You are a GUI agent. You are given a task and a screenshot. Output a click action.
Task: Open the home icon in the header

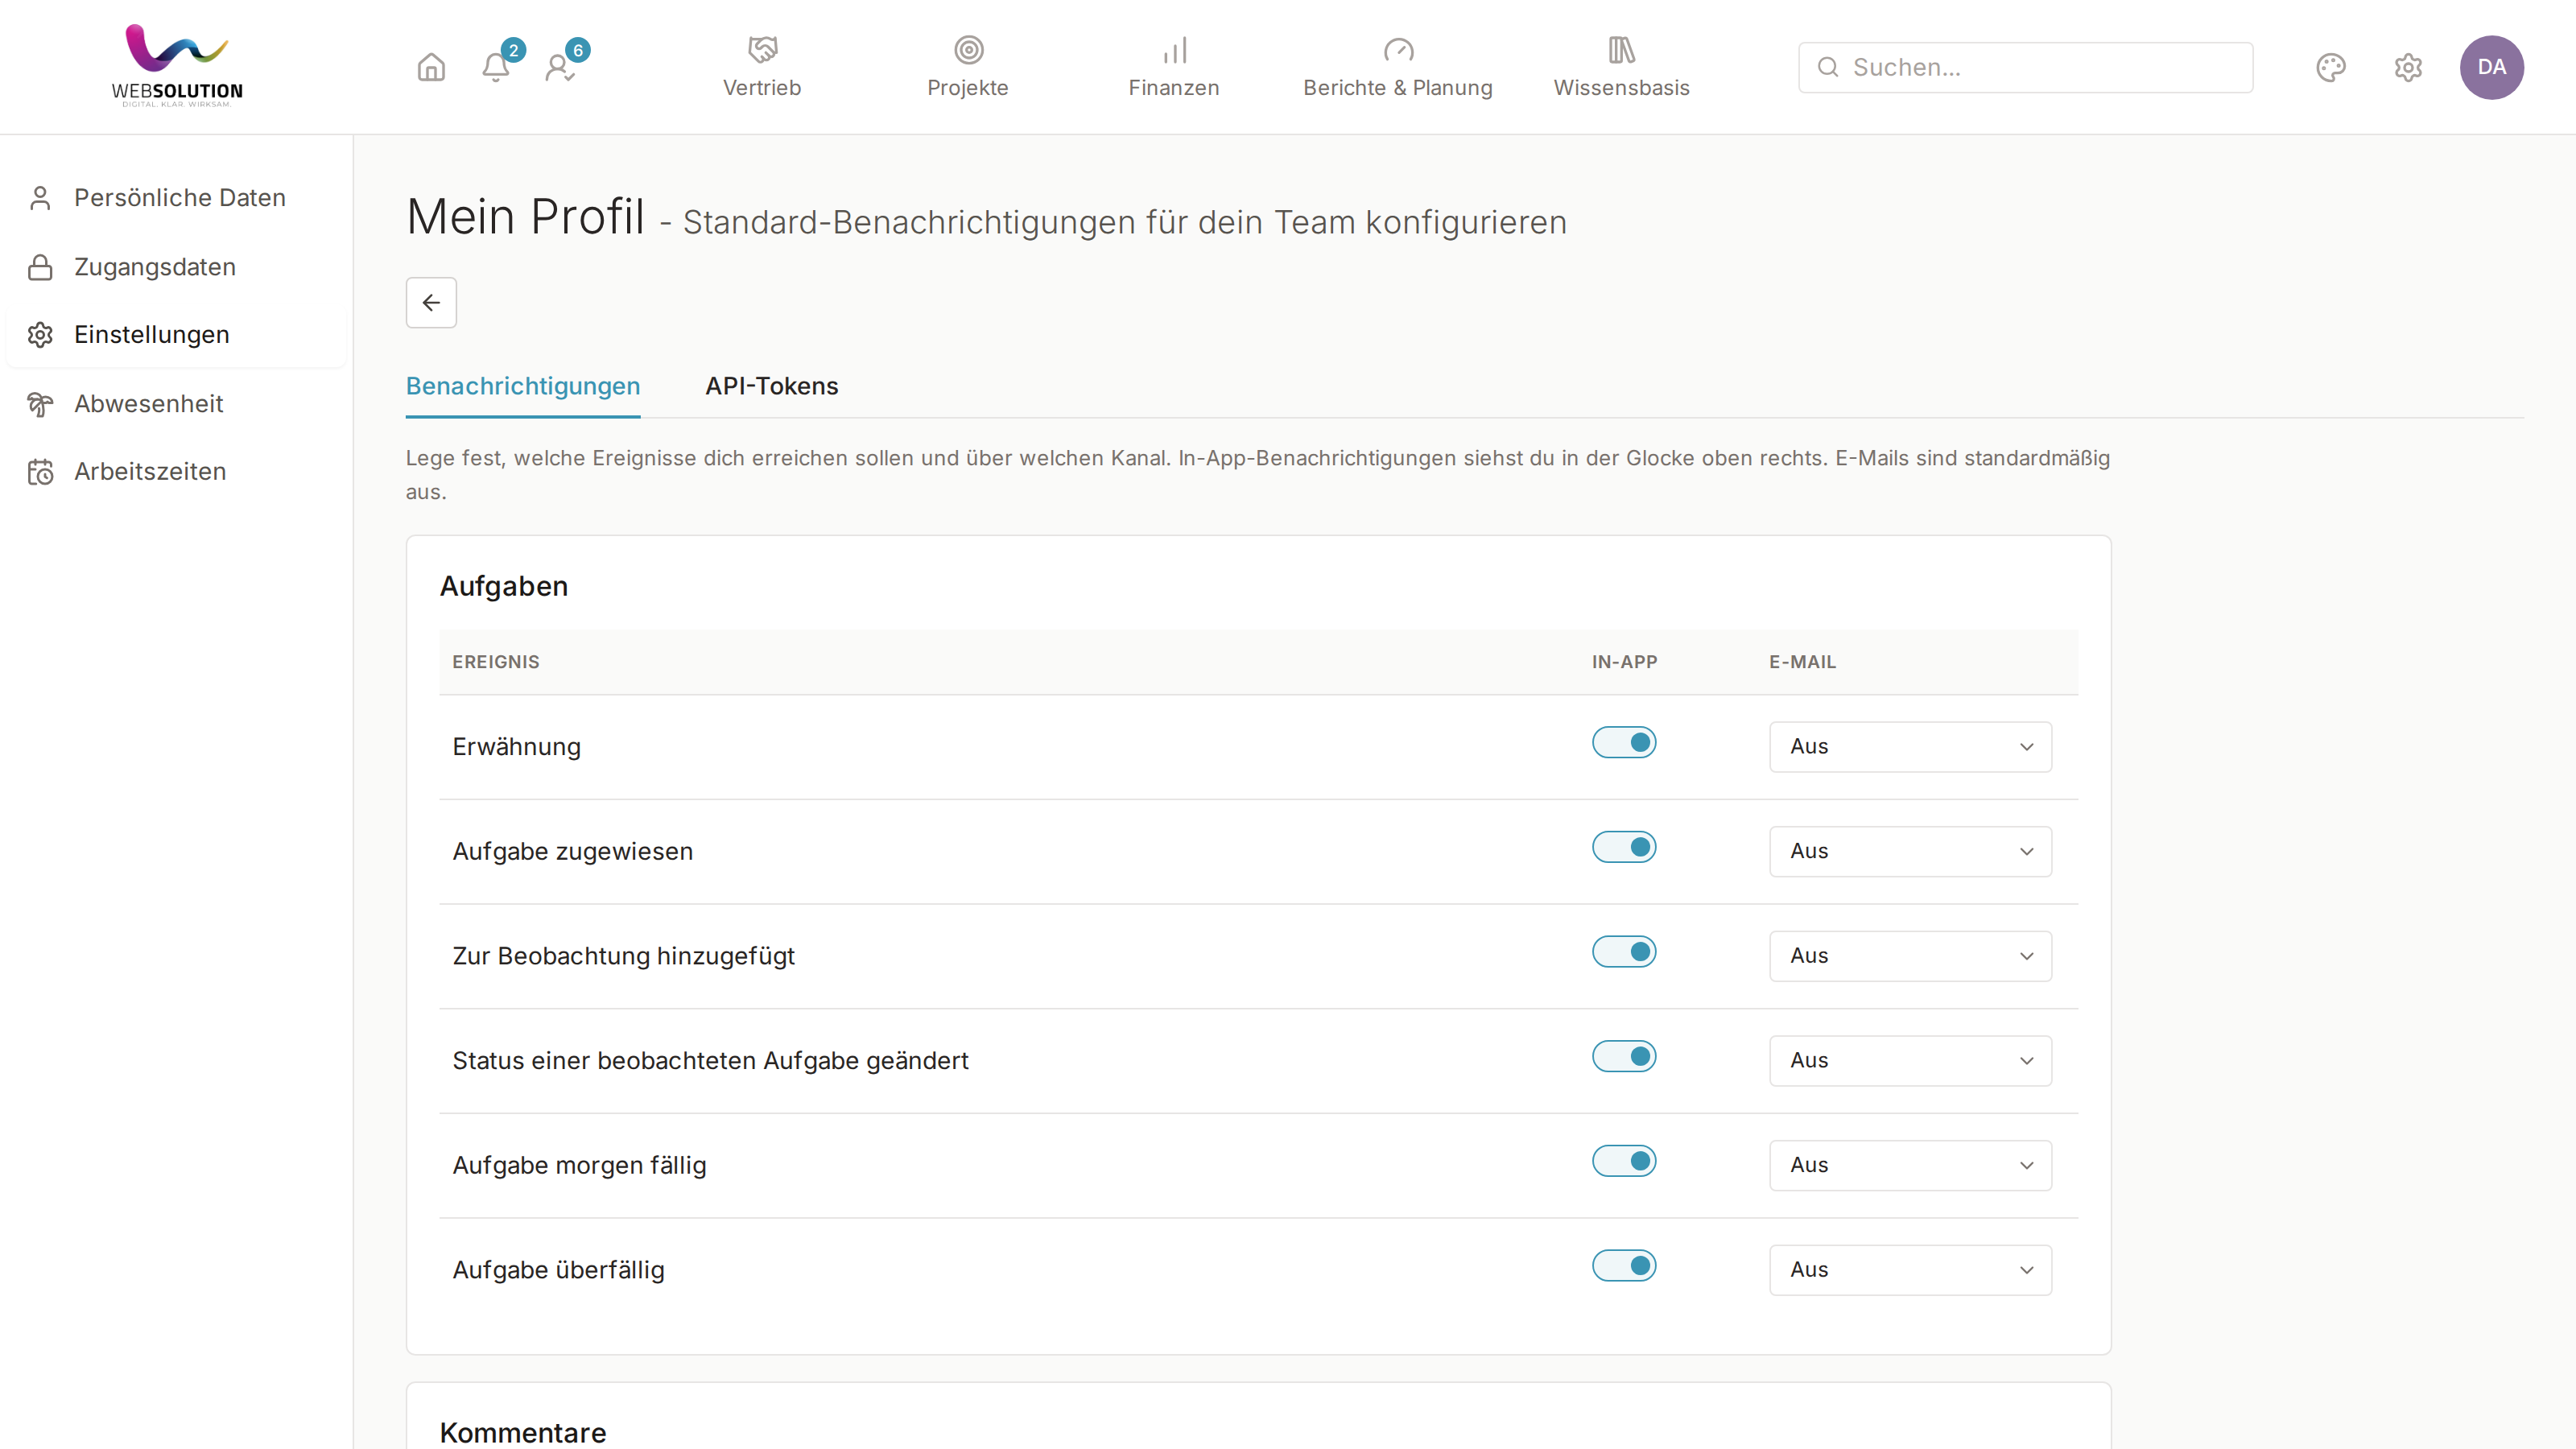(431, 67)
